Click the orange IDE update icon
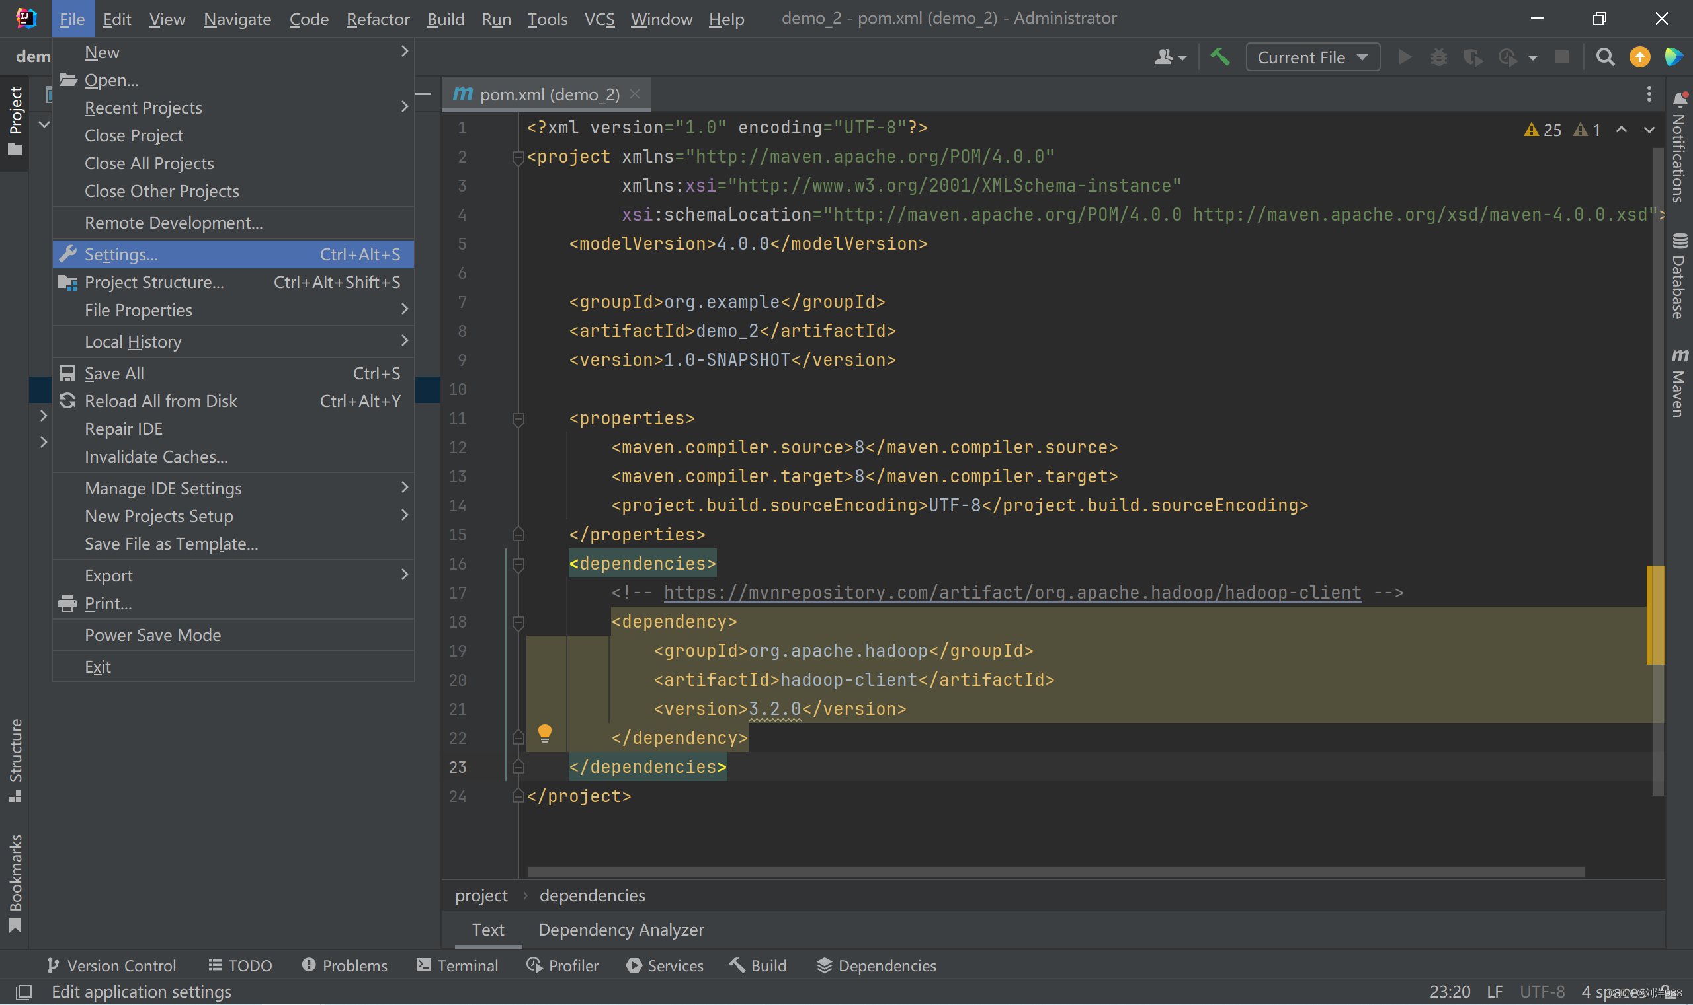The width and height of the screenshot is (1693, 1005). 1639,57
